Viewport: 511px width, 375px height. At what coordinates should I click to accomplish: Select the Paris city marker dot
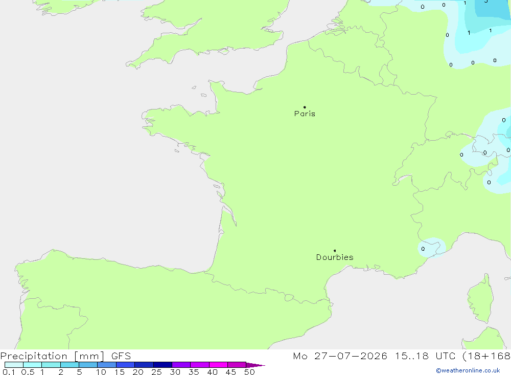point(305,107)
